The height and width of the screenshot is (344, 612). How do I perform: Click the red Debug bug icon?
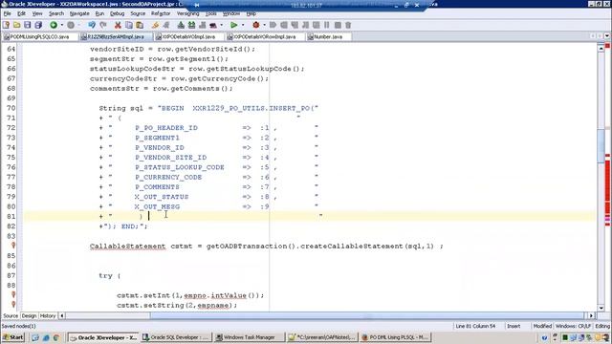pos(256,25)
